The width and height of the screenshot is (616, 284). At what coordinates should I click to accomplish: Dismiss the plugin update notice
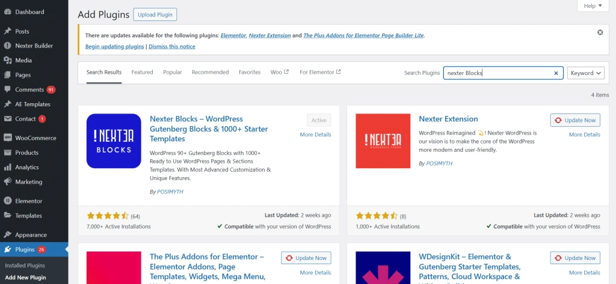click(x=600, y=32)
